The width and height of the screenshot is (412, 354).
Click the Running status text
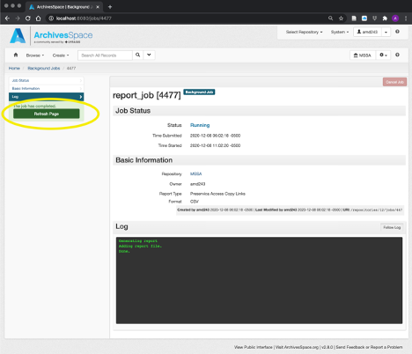(x=200, y=125)
